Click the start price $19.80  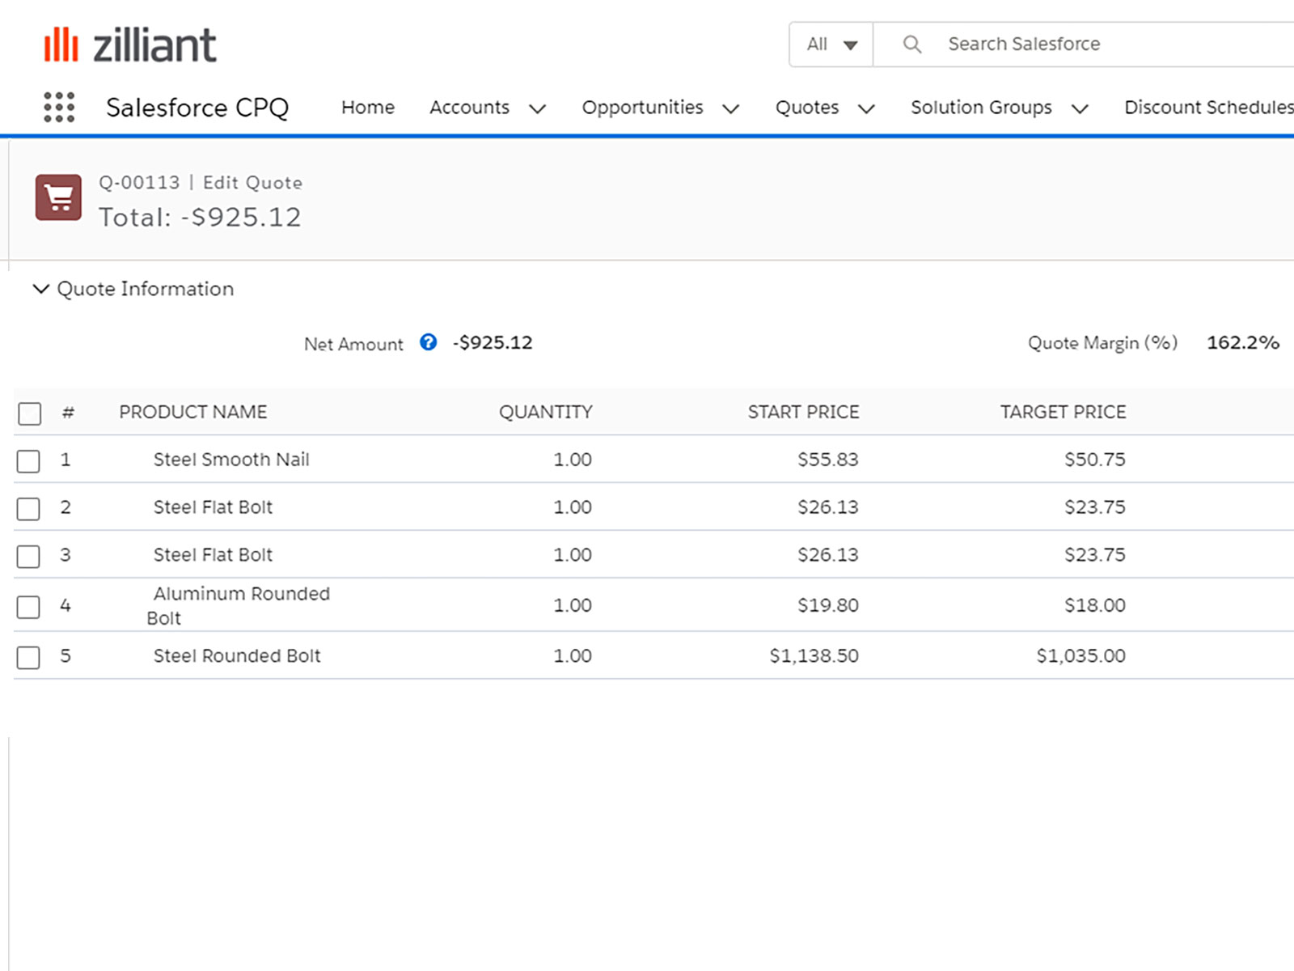point(828,605)
